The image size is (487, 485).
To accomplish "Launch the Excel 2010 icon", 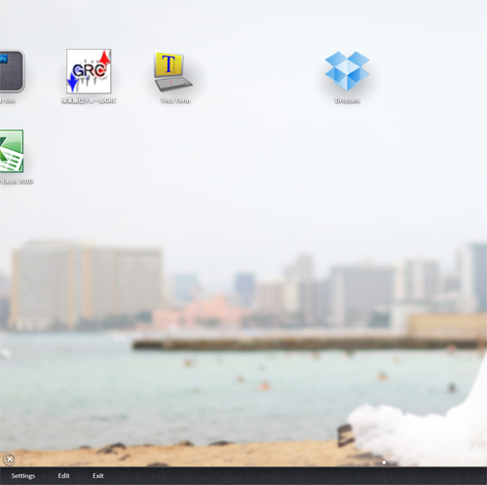I will [x=12, y=151].
